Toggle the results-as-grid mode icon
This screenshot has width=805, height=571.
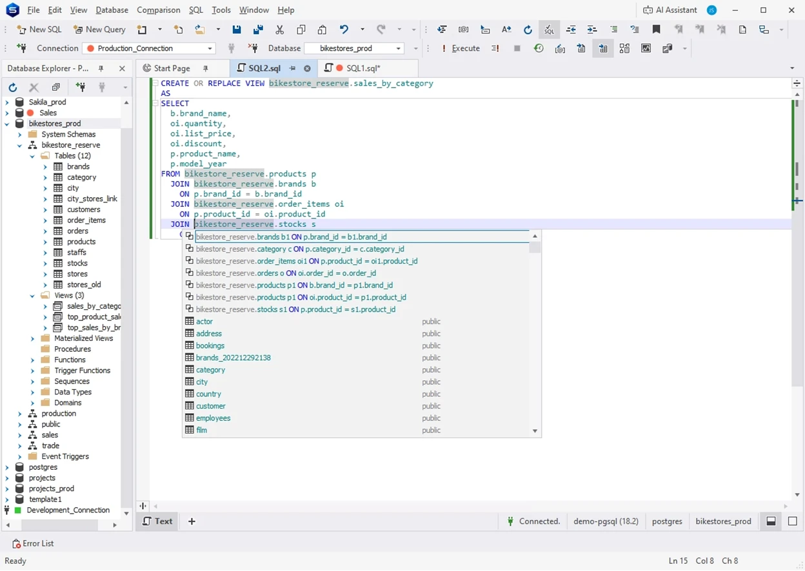[x=603, y=48]
